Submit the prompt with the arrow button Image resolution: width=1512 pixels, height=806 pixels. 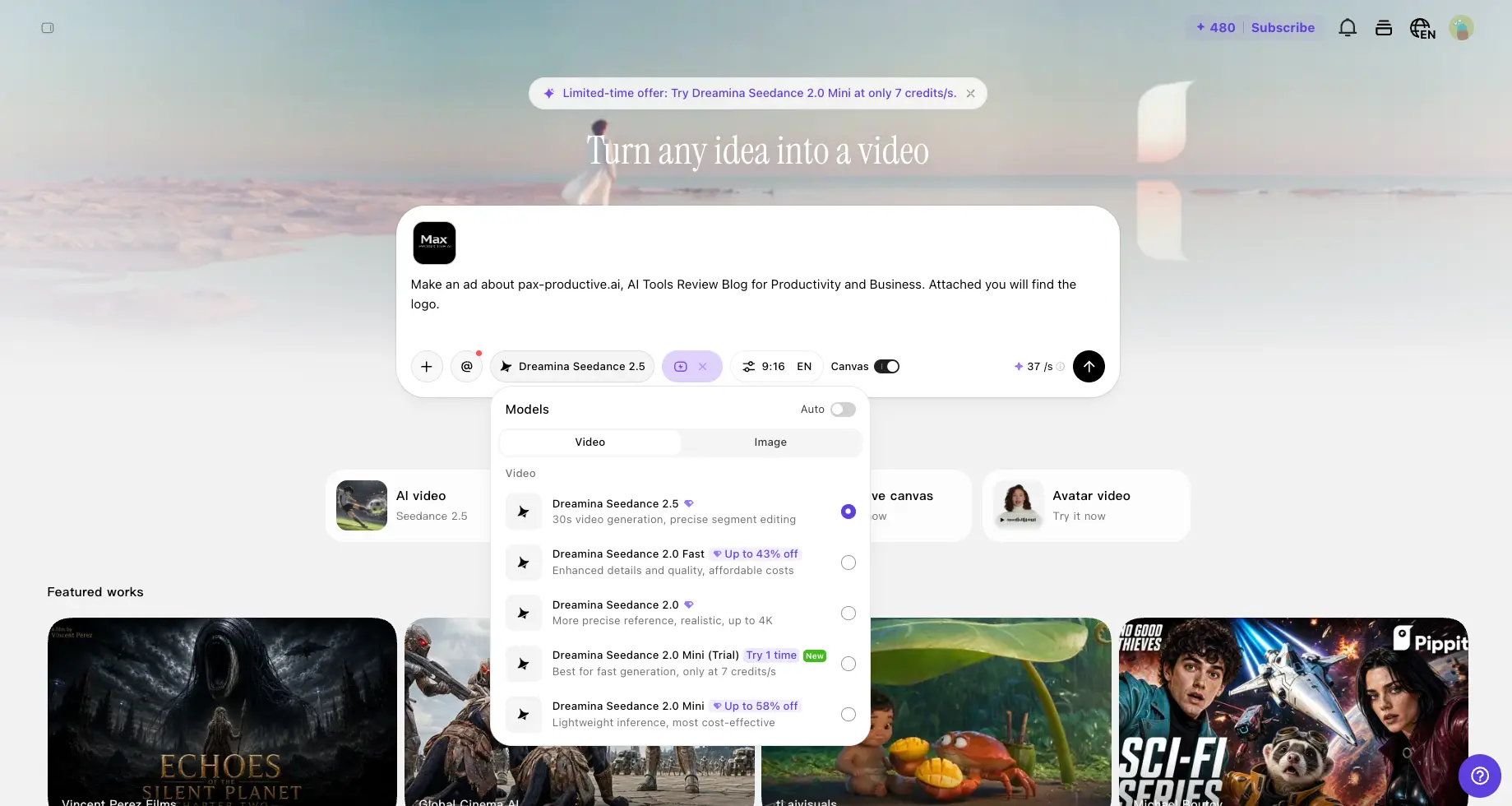1089,367
